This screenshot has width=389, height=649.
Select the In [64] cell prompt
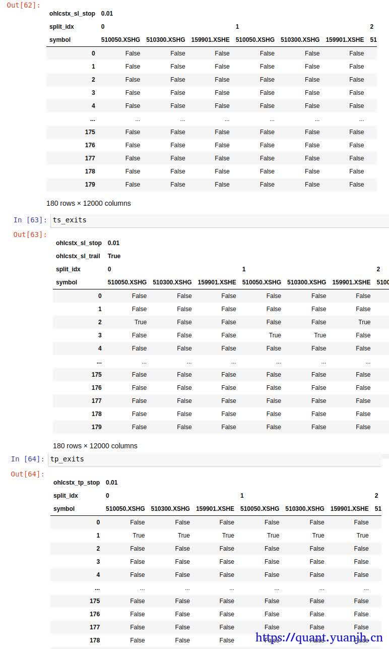click(28, 459)
